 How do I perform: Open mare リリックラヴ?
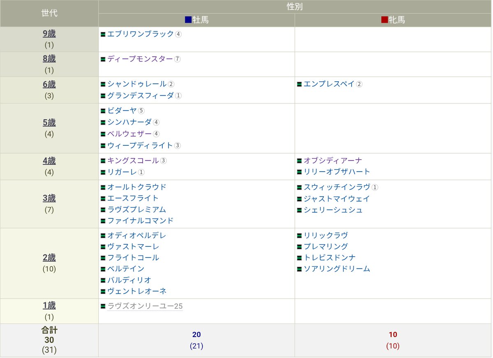pyautogui.click(x=326, y=236)
